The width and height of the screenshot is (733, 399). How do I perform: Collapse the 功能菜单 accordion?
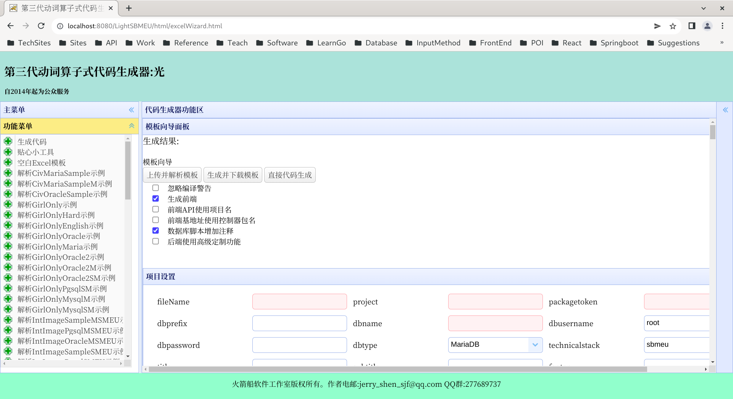click(131, 126)
